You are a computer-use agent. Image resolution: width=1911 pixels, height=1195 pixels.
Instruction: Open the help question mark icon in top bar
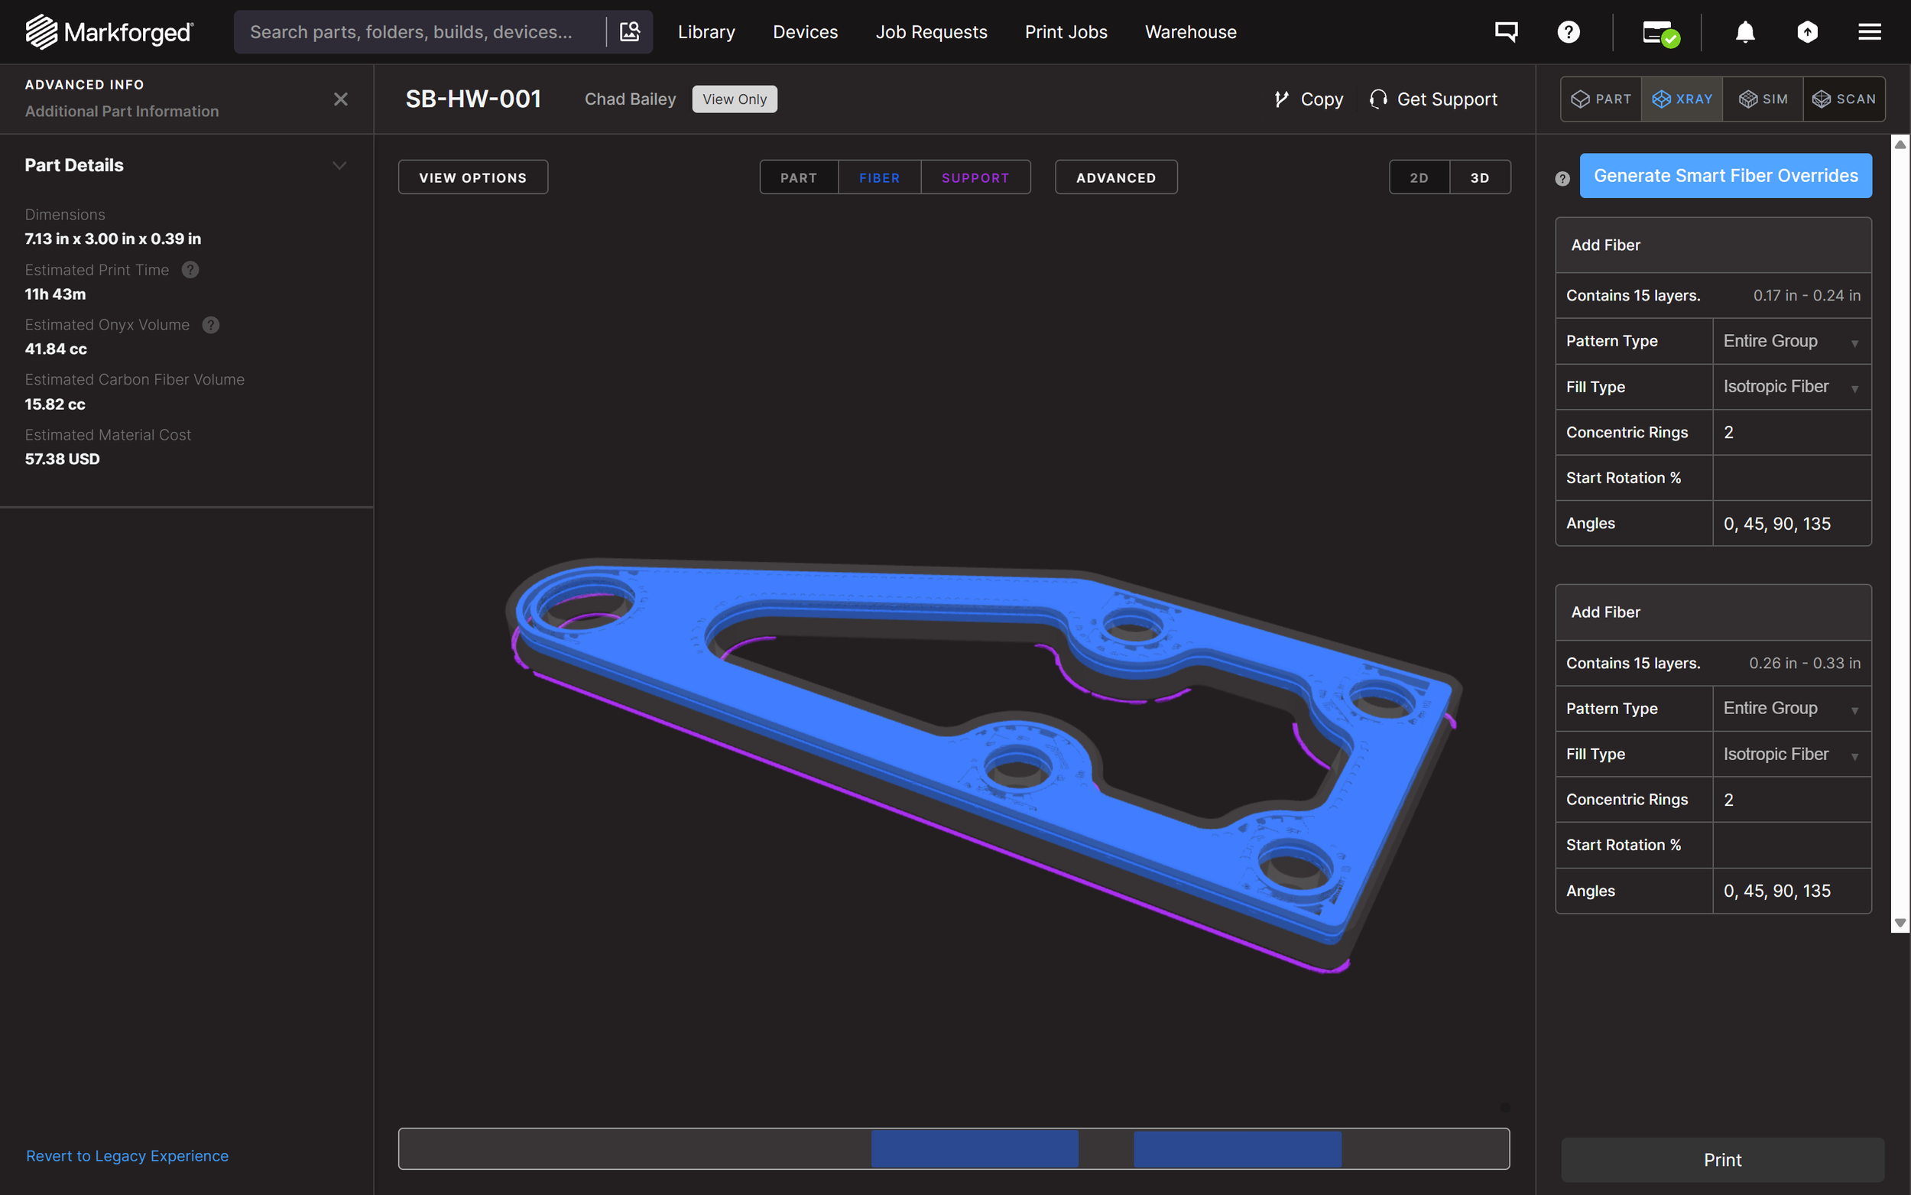[1568, 31]
